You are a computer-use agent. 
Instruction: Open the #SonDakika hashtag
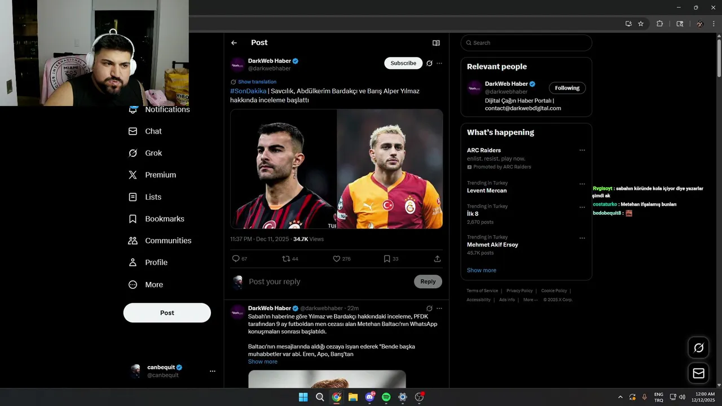(x=248, y=91)
